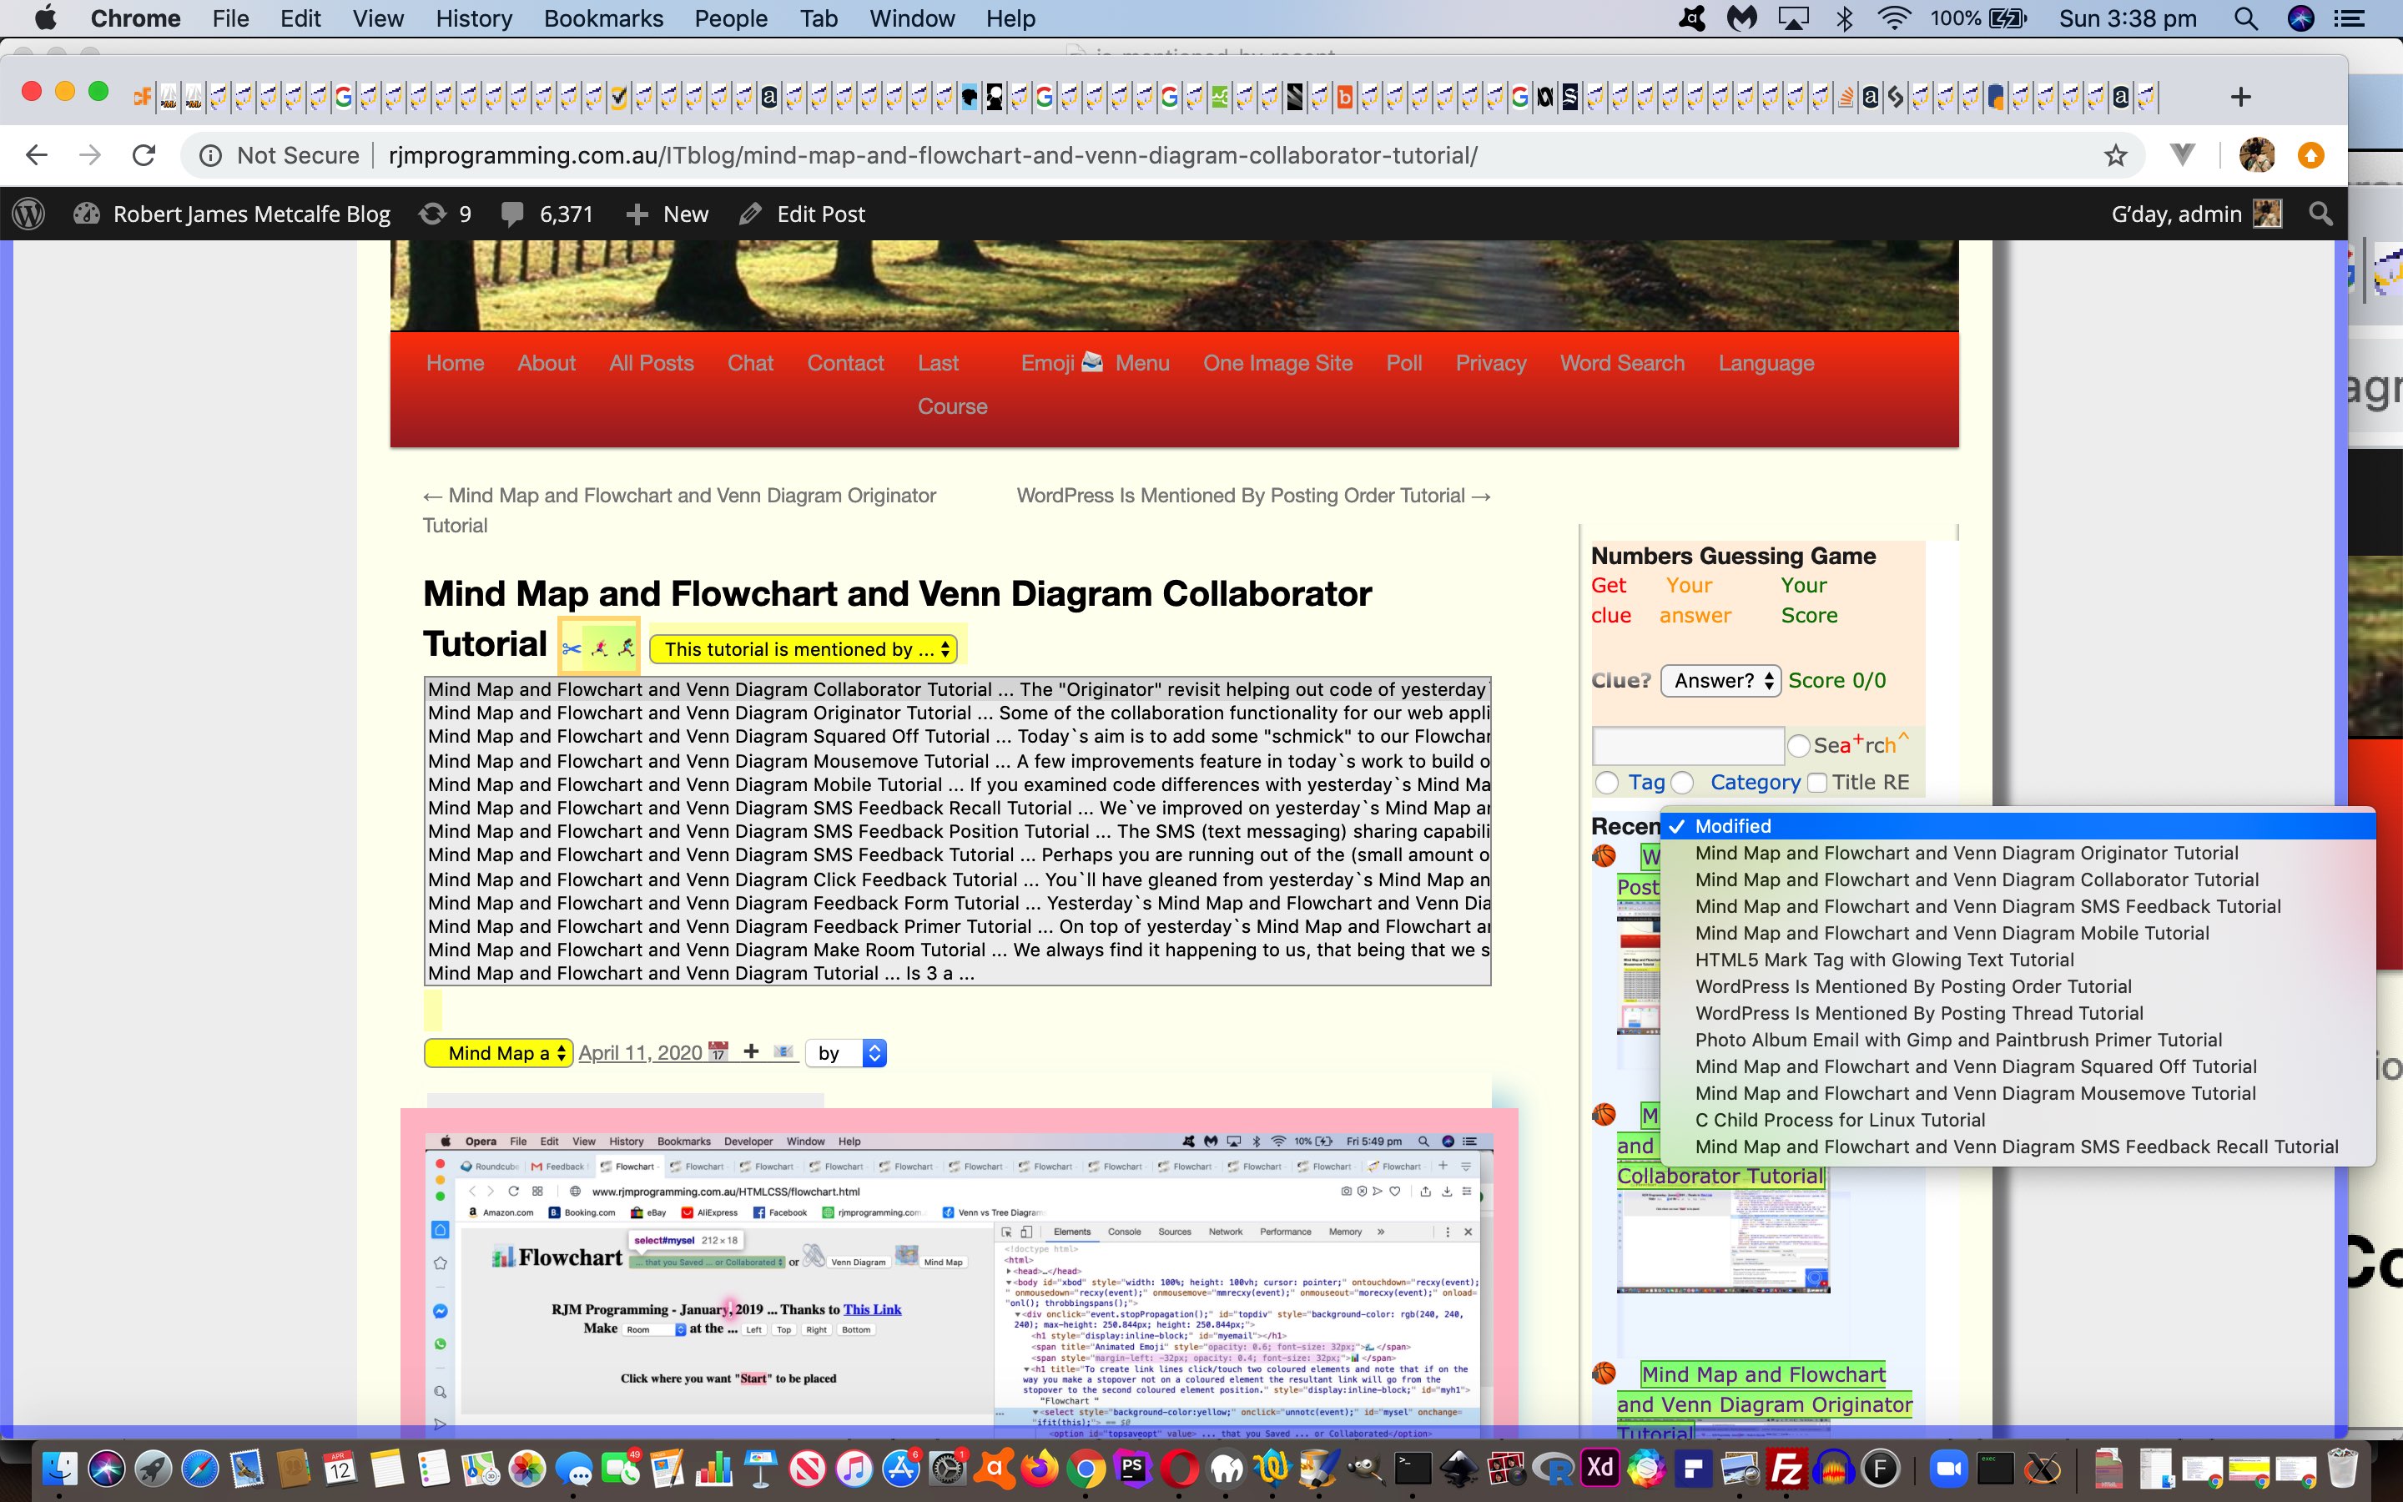Open the All Posts nav item
Image resolution: width=2403 pixels, height=1502 pixels.
pos(652,363)
